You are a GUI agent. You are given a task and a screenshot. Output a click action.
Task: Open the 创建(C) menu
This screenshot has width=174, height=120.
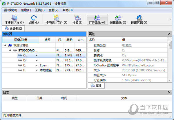click(26, 10)
